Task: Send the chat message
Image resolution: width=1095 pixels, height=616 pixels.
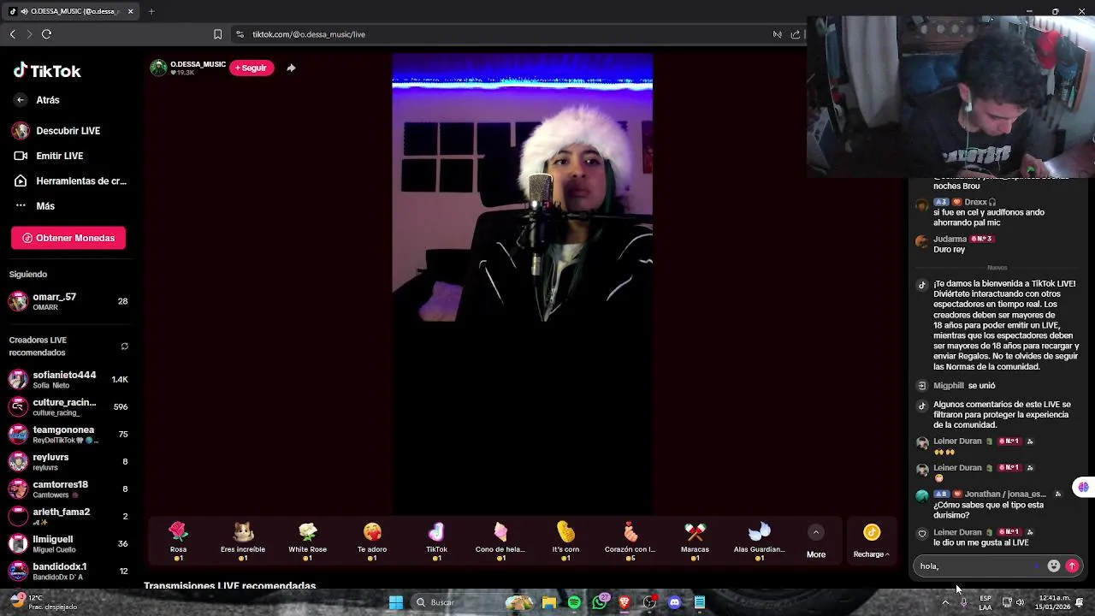Action: click(1072, 566)
